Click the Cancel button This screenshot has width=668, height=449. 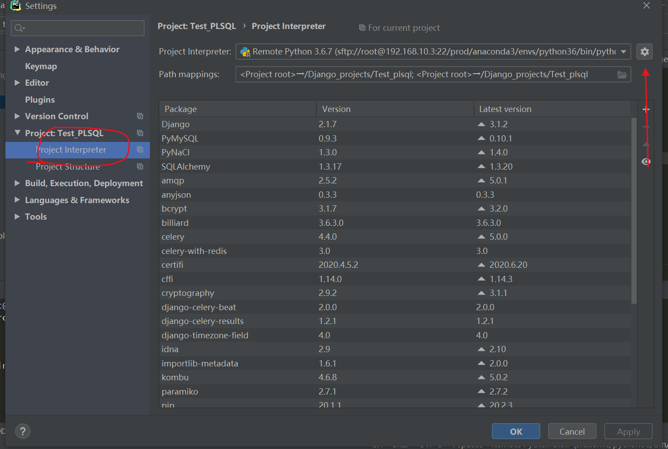(572, 432)
